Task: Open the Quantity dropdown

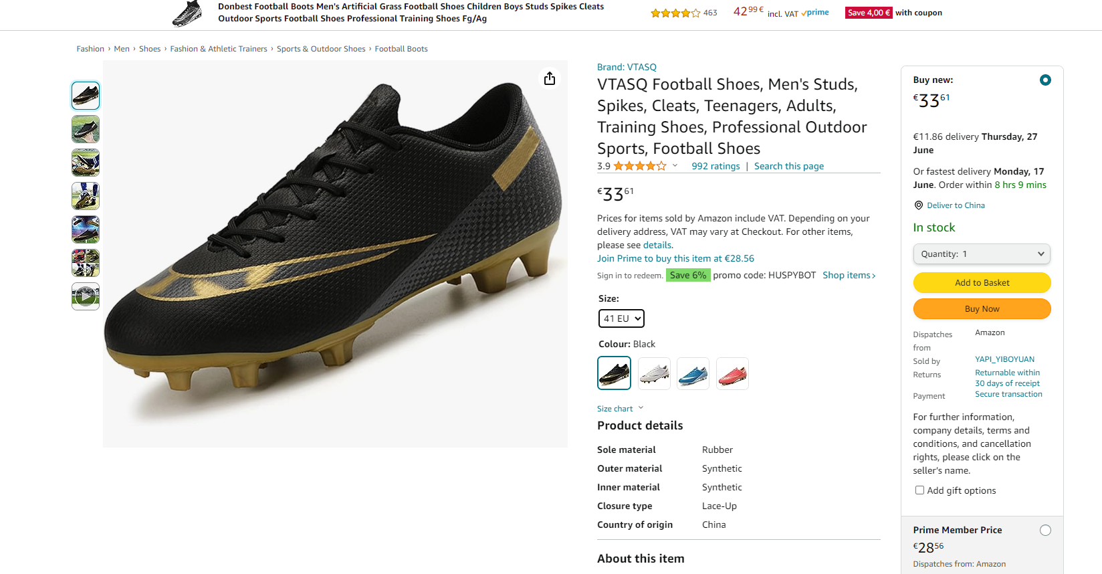Action: click(982, 254)
